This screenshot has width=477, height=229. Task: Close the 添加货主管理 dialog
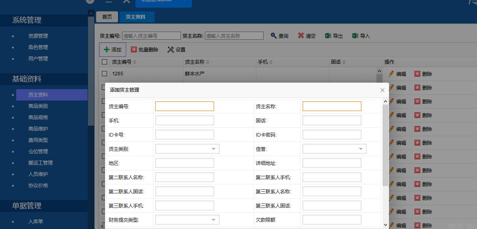click(382, 90)
